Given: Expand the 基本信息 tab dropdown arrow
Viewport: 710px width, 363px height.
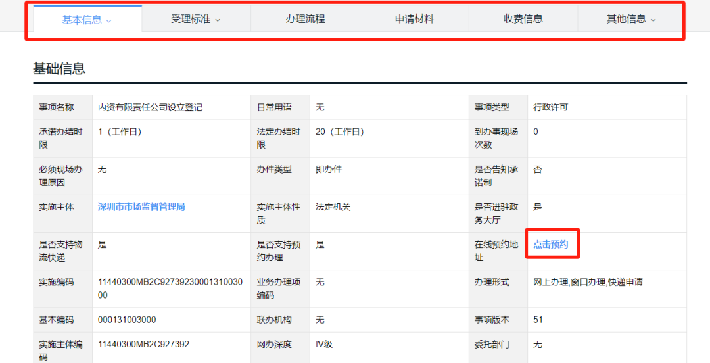Looking at the screenshot, I should pos(109,21).
